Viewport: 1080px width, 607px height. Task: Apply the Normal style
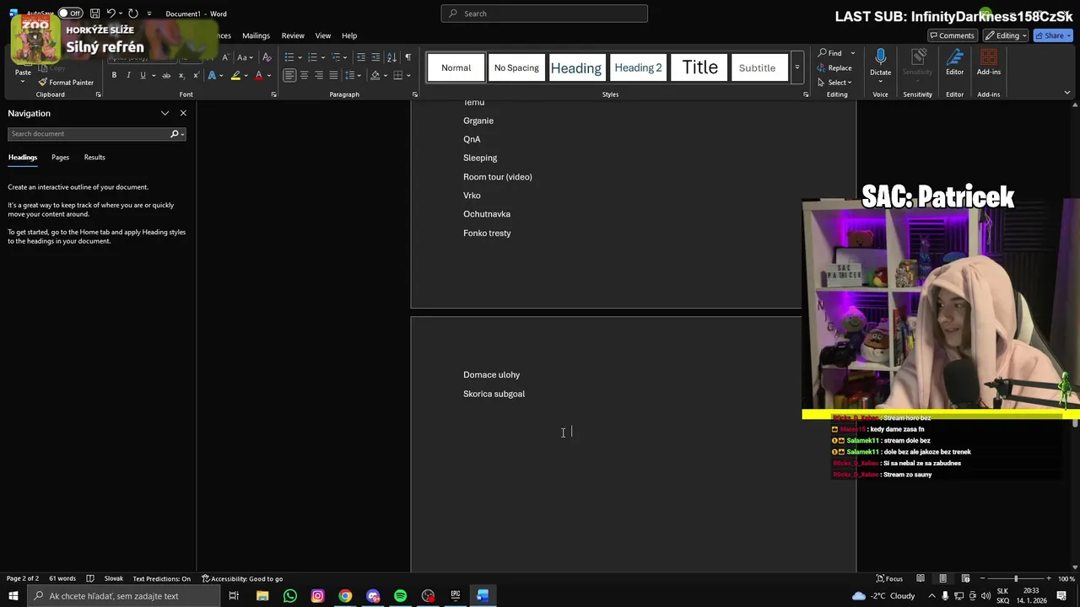(456, 67)
